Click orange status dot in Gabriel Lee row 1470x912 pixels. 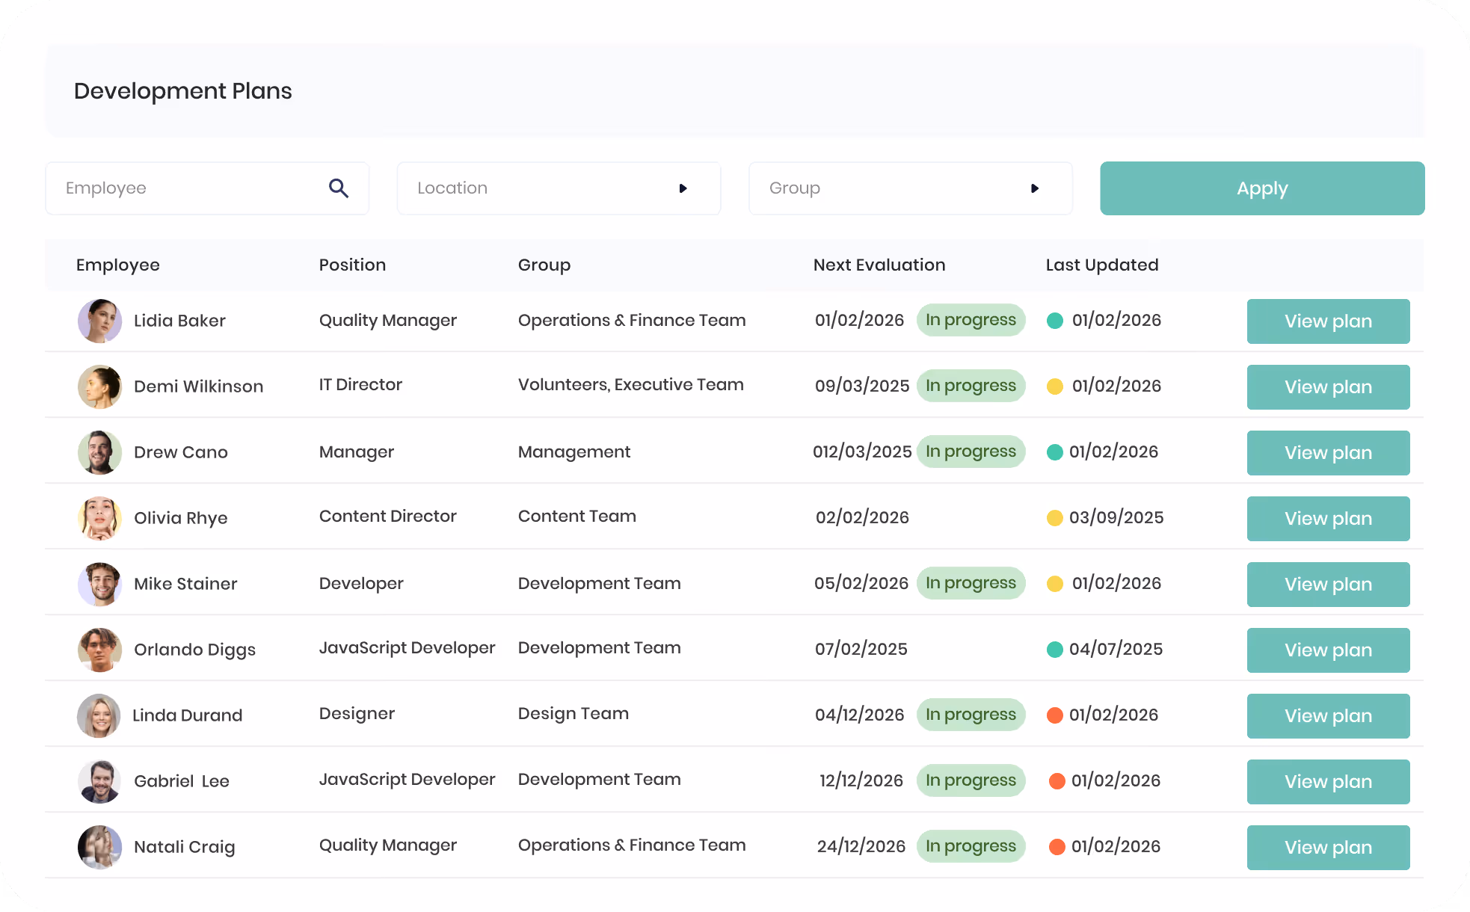tap(1057, 781)
